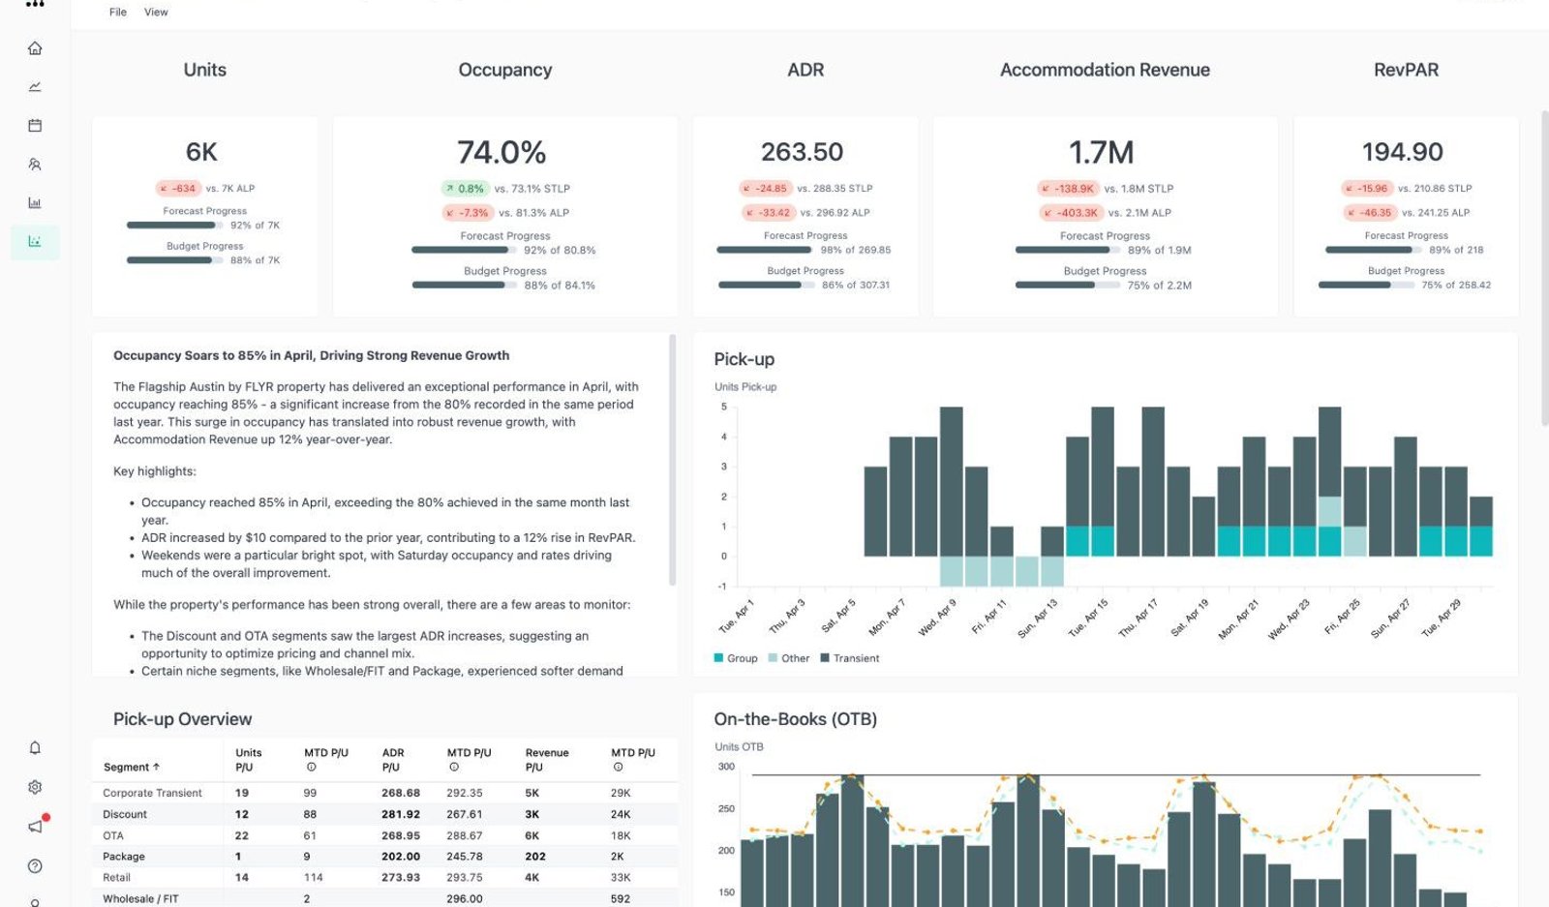This screenshot has width=1549, height=907.
Task: Click the Group legend swatch in Pick-up chart
Action: tap(718, 658)
